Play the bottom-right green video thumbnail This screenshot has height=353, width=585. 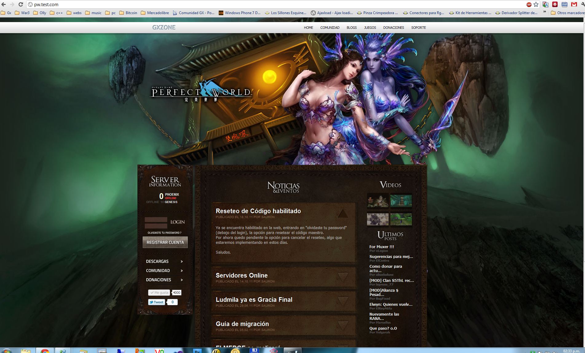401,219
